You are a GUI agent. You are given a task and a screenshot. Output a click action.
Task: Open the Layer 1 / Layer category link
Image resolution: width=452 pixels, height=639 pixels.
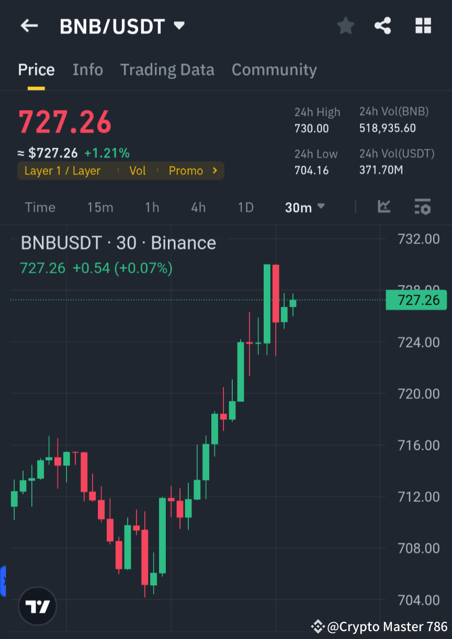pos(62,171)
